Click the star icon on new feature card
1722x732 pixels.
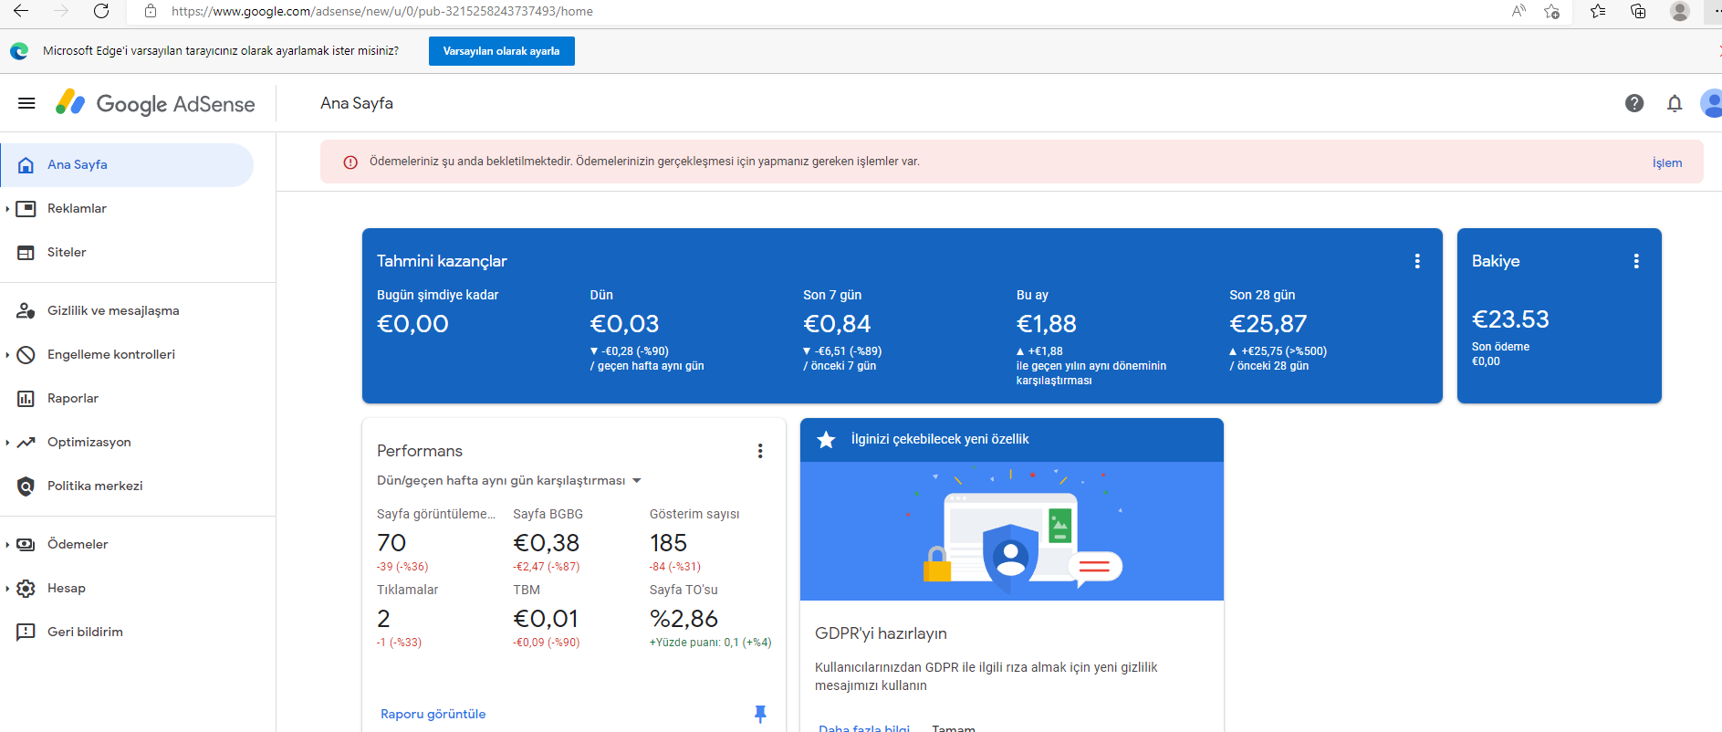[826, 440]
